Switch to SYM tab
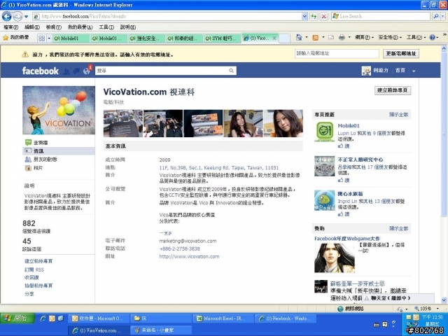 pyautogui.click(x=223, y=38)
